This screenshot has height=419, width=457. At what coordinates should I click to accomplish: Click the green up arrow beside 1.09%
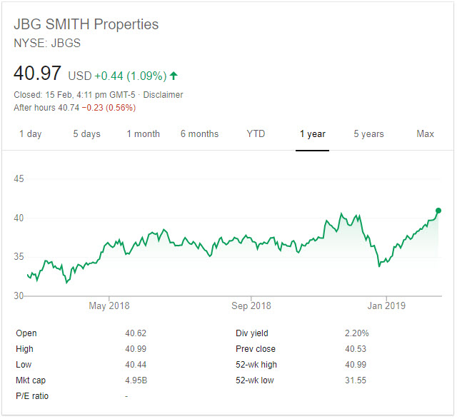pos(174,76)
